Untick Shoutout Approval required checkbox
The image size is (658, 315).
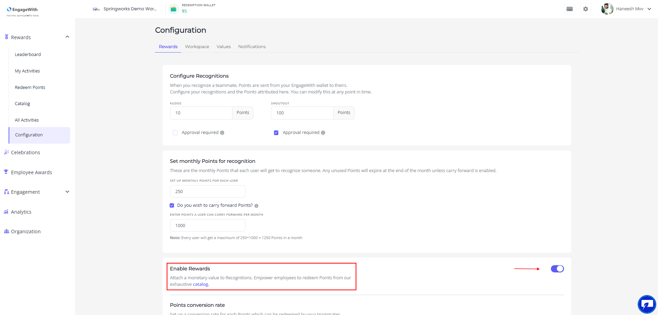[x=276, y=133]
